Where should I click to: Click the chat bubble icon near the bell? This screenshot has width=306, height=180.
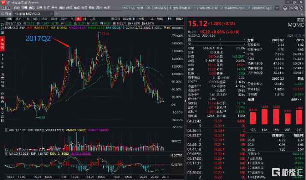tap(296, 8)
